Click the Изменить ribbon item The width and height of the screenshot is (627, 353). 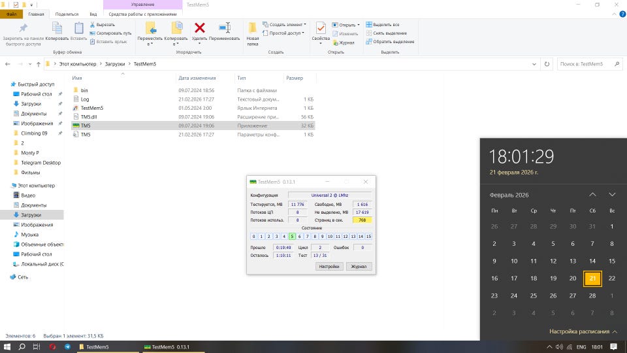tap(345, 33)
